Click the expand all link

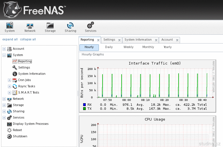[10, 40]
